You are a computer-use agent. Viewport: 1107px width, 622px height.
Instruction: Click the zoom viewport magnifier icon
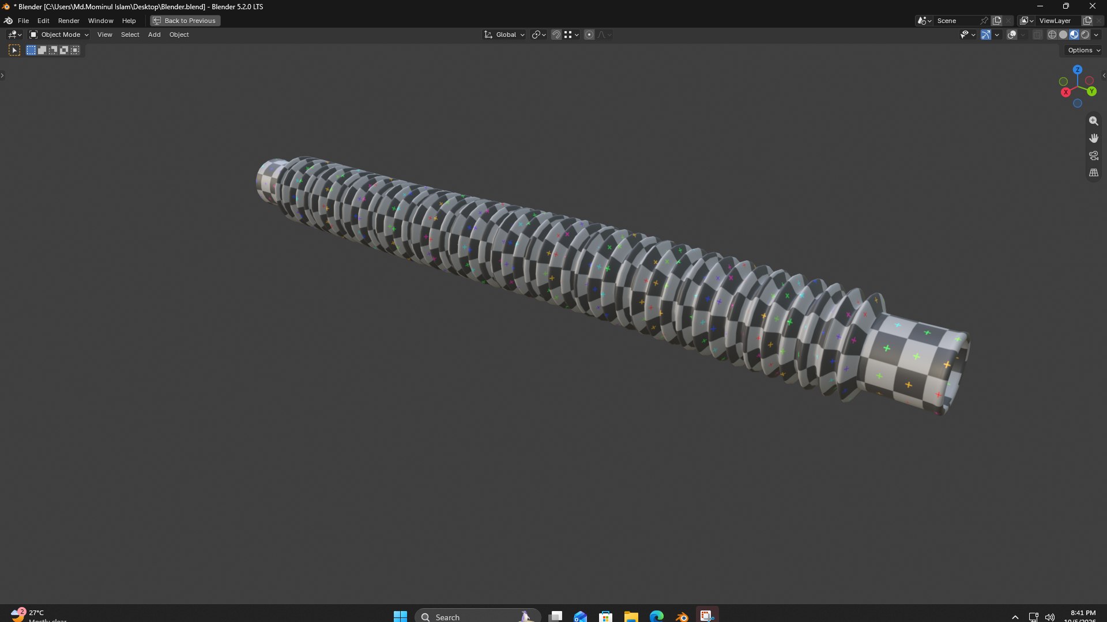(x=1093, y=121)
